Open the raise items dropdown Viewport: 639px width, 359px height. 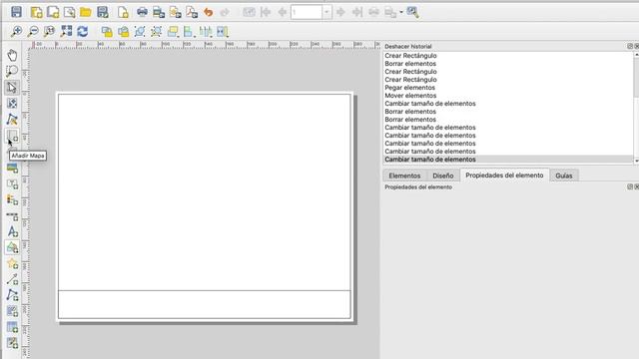[x=173, y=32]
